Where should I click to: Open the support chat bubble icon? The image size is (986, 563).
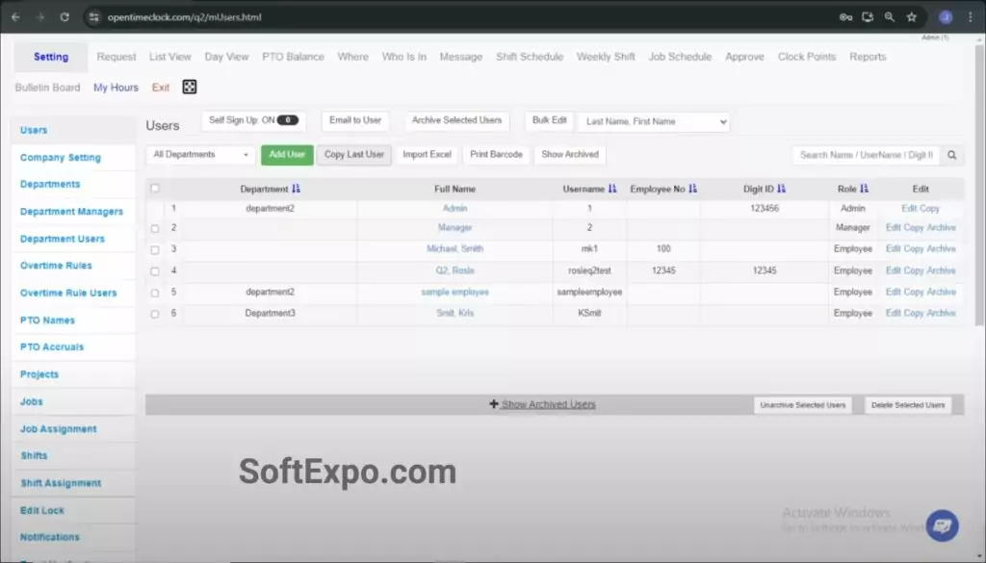click(x=942, y=525)
